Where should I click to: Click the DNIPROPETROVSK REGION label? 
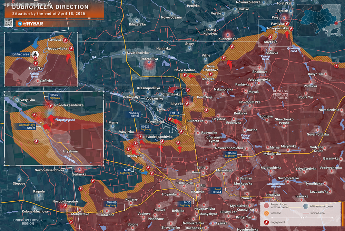click(28, 222)
